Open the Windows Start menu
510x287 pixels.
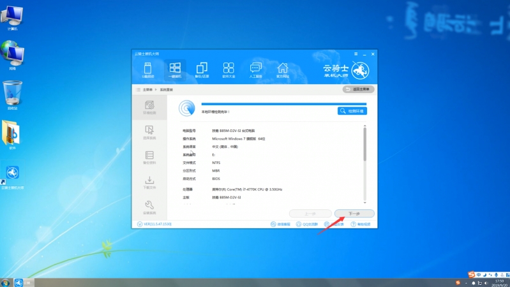pos(5,283)
